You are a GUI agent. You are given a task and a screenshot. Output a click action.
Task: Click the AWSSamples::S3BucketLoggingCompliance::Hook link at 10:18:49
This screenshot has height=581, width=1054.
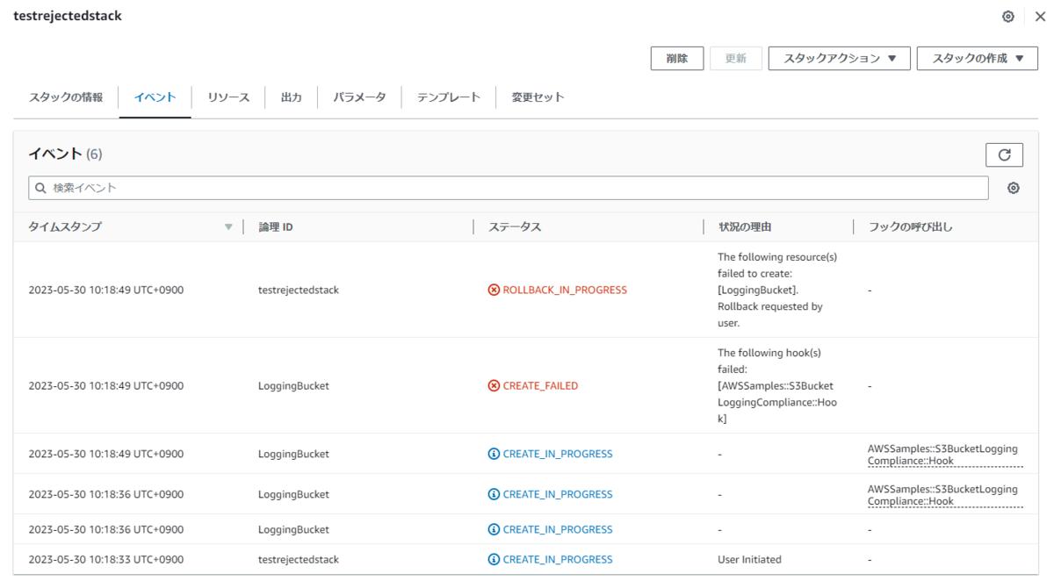pyautogui.click(x=942, y=454)
